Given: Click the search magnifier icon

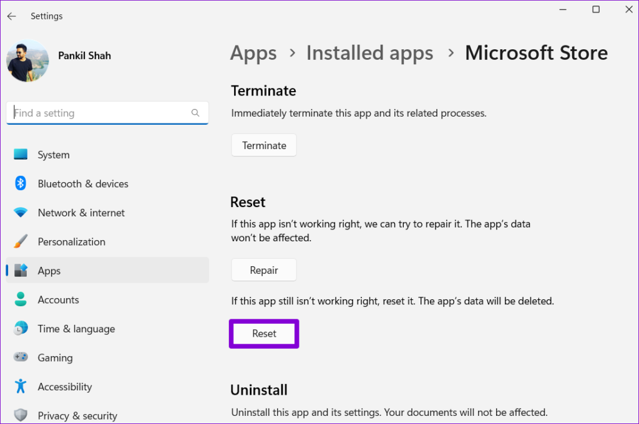Looking at the screenshot, I should 195,113.
